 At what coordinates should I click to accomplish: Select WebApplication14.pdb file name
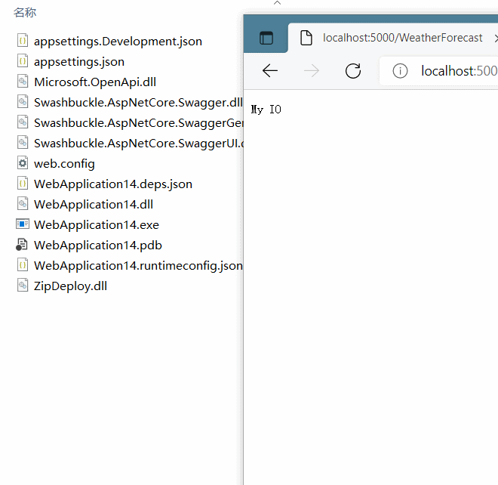[98, 246]
